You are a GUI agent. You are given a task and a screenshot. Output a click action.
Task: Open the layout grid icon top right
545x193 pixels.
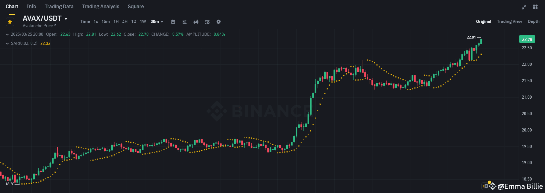[x=535, y=7]
